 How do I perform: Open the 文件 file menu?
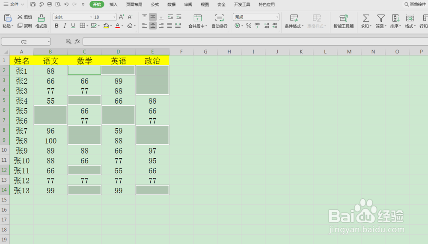(x=14, y=4)
